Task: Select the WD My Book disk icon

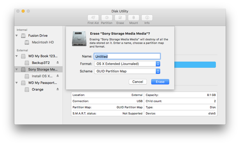Action: (23, 56)
